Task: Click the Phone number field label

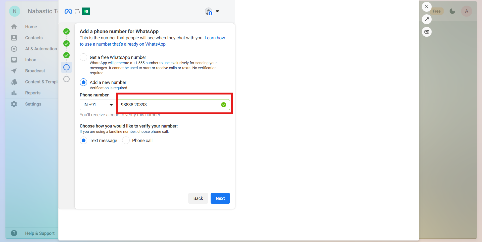Action: coord(94,95)
